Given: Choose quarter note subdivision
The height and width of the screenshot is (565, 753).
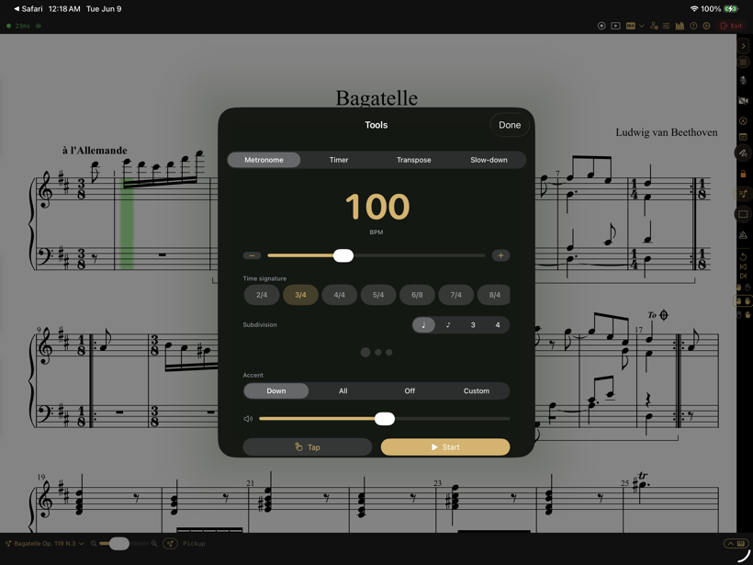Looking at the screenshot, I should click(423, 325).
